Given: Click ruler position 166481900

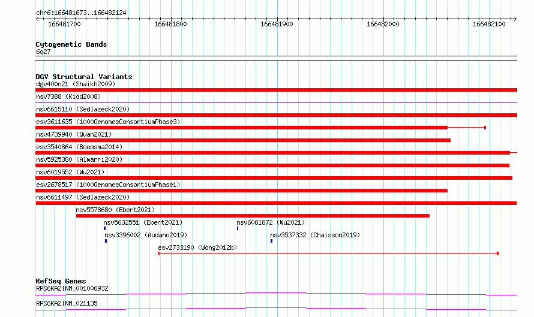Looking at the screenshot, I should pyautogui.click(x=277, y=24).
